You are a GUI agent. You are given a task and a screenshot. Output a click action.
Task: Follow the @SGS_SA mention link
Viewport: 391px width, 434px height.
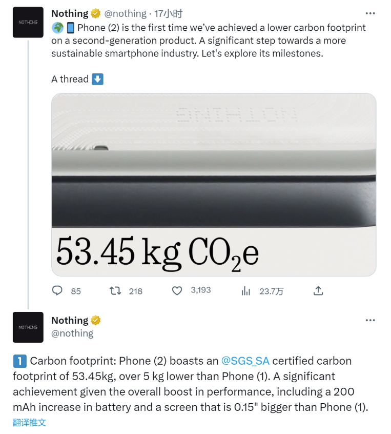pyautogui.click(x=245, y=361)
